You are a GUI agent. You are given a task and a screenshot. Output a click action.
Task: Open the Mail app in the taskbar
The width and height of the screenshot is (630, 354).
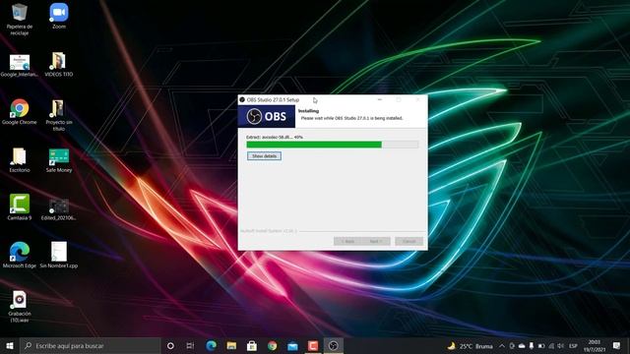point(292,345)
